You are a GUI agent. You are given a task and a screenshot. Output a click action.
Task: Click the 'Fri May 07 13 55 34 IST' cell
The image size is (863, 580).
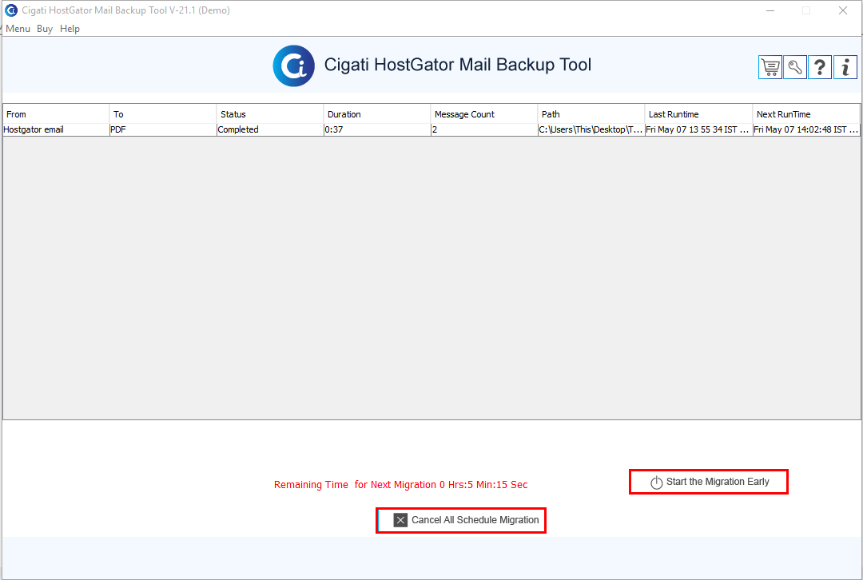(698, 130)
